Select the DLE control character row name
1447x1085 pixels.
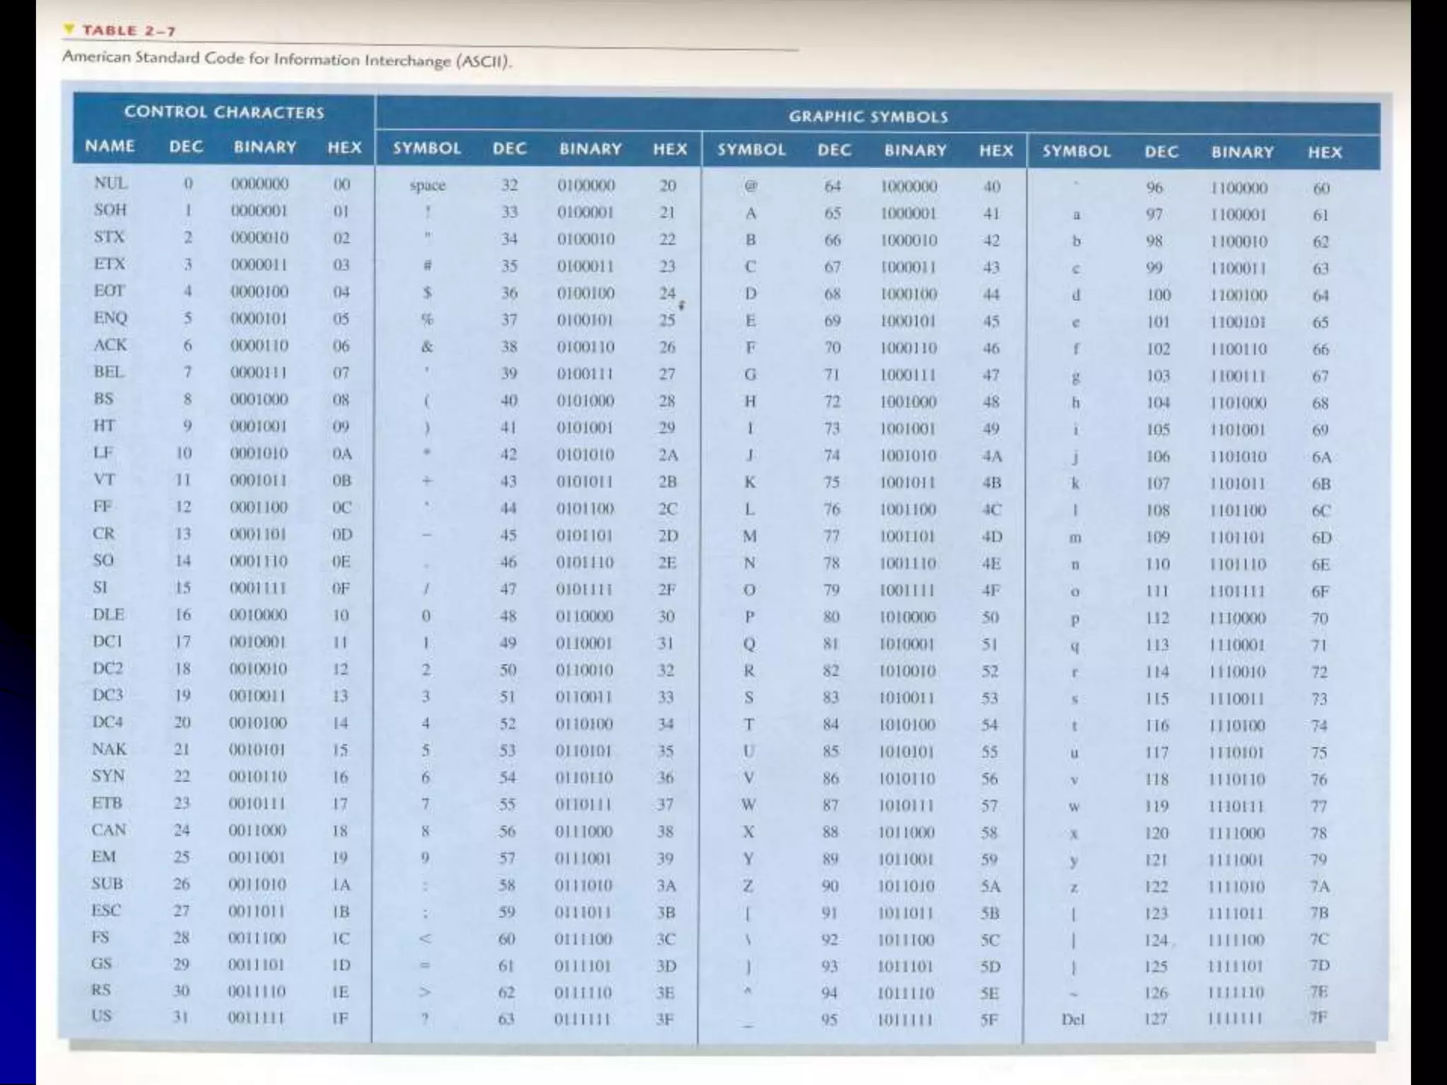pyautogui.click(x=108, y=615)
